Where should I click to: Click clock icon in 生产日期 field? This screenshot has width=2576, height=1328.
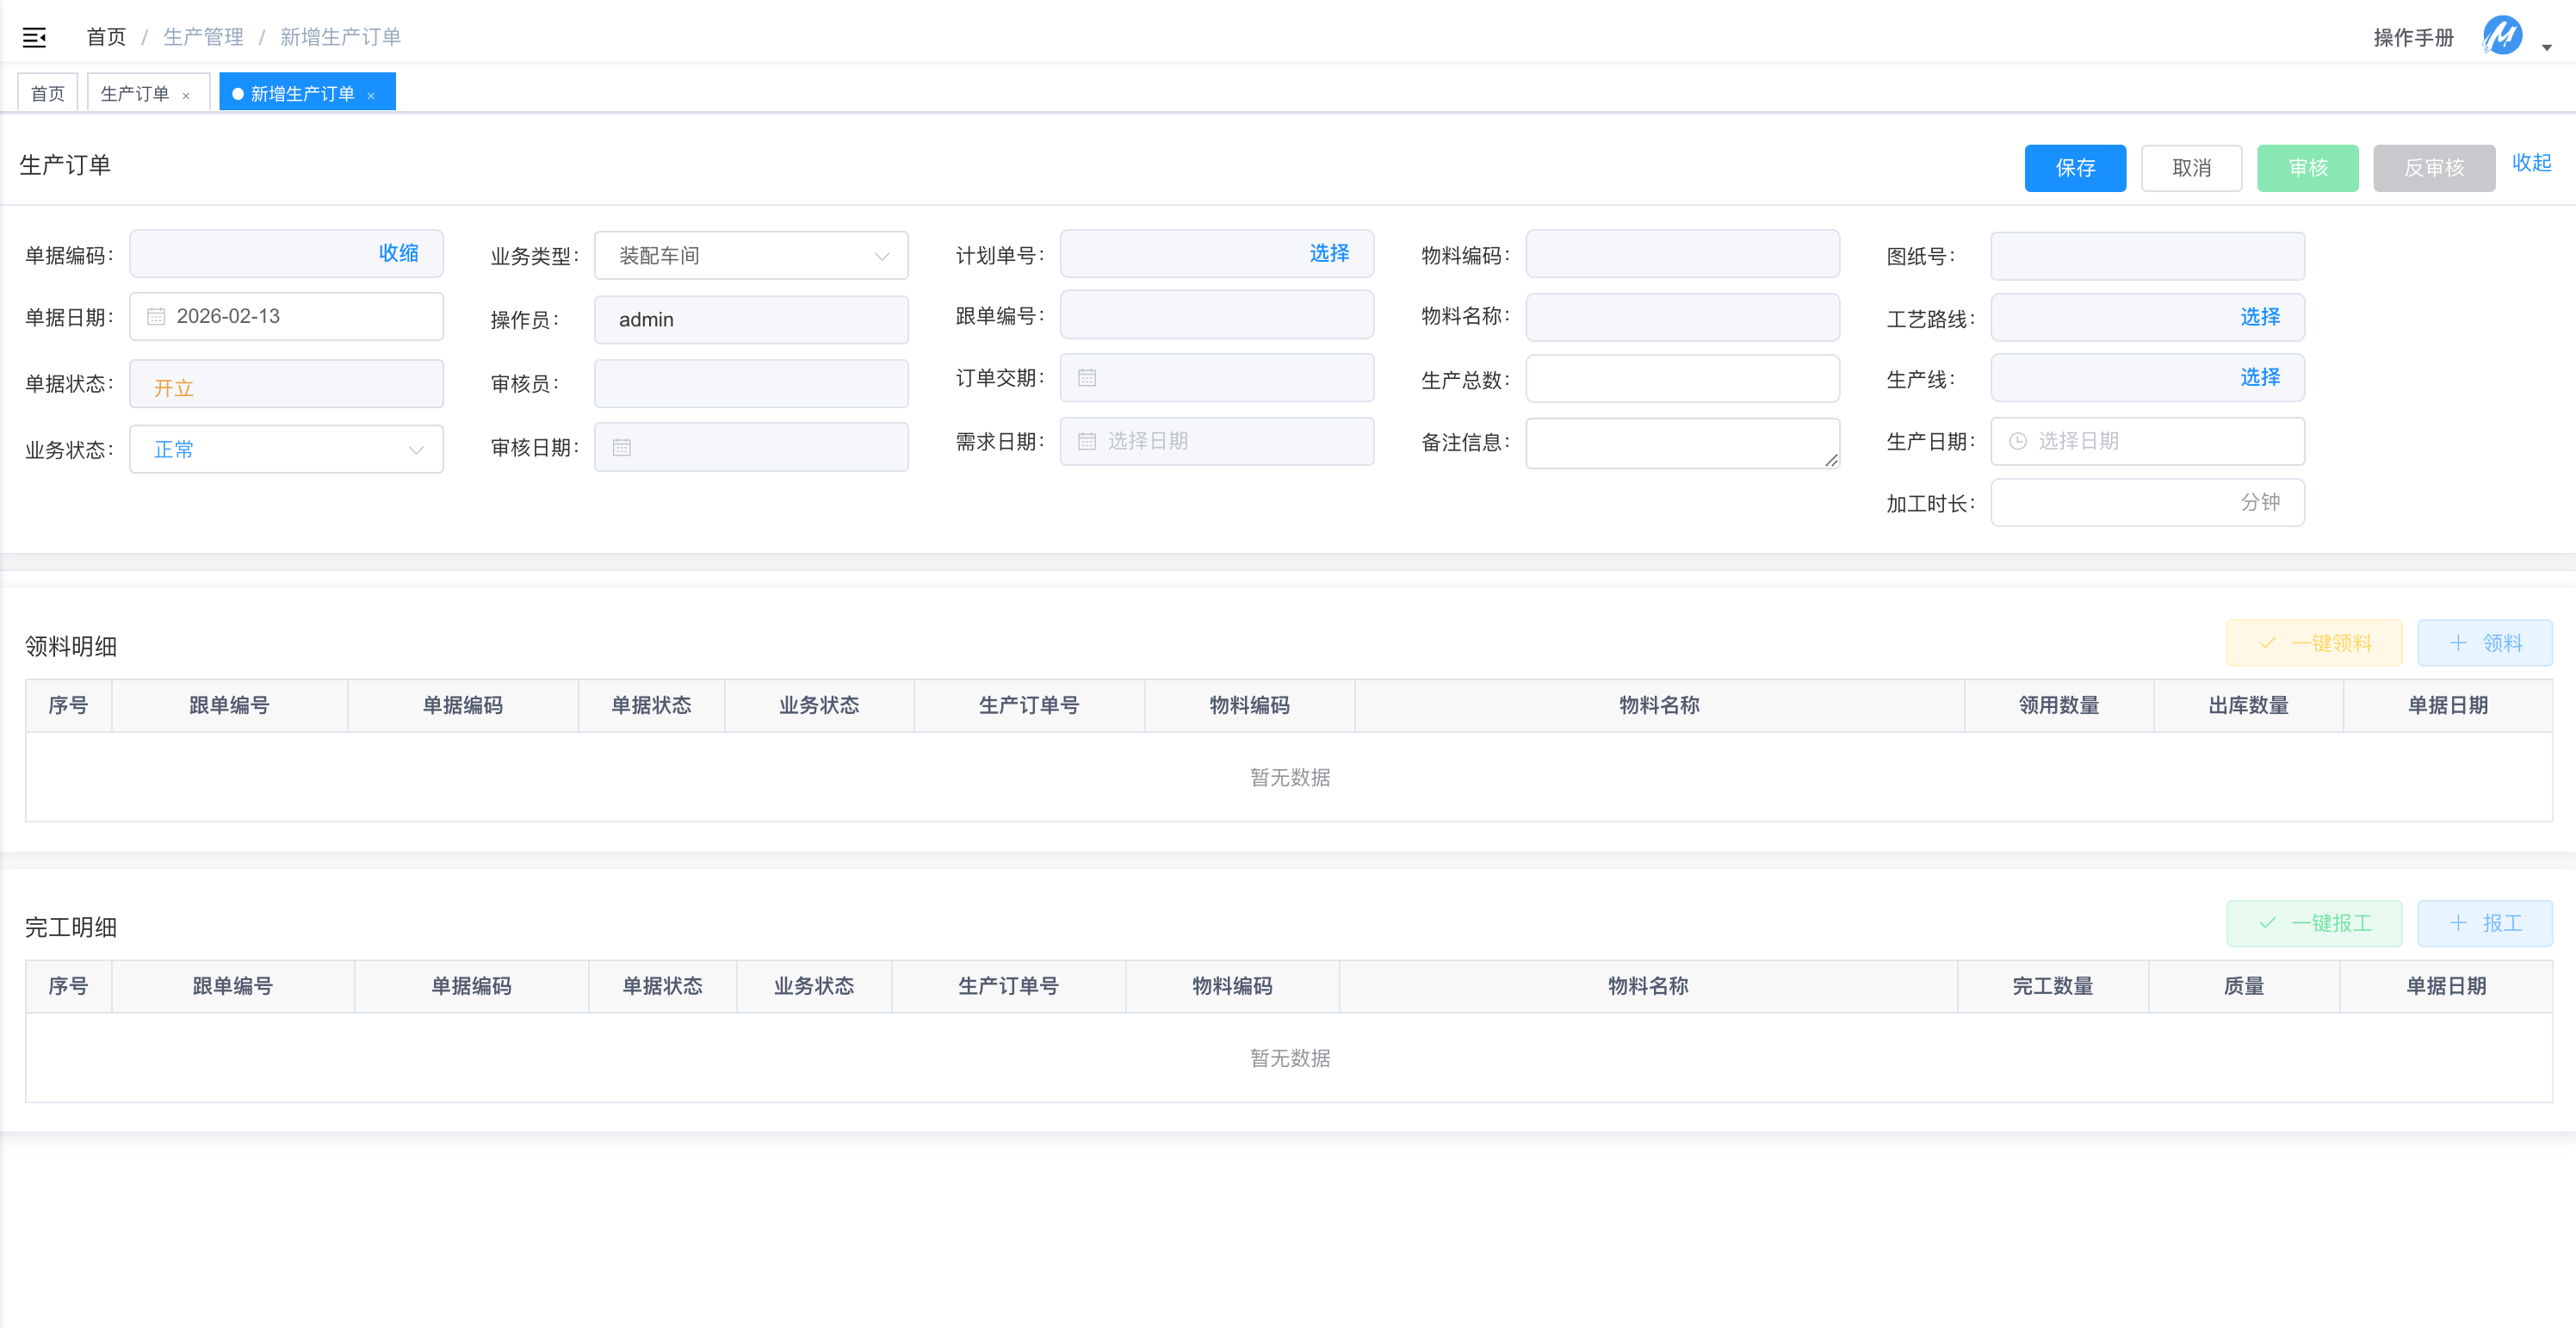pyautogui.click(x=2018, y=441)
